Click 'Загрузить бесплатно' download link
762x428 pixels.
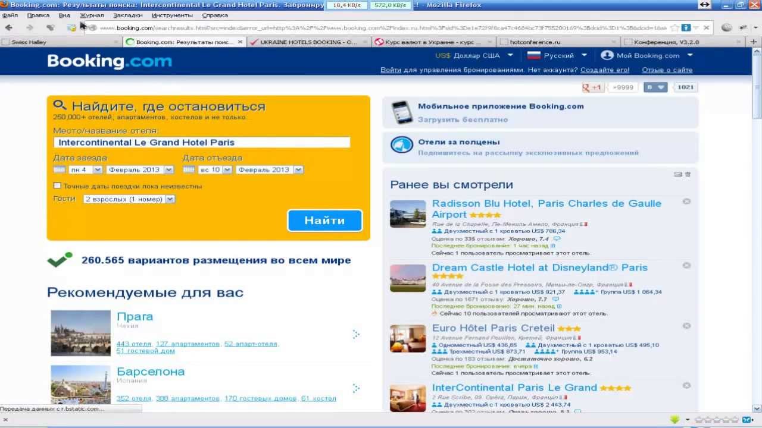click(463, 119)
